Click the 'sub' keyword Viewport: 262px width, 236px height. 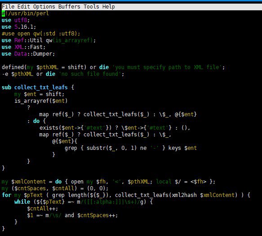coord(6,87)
